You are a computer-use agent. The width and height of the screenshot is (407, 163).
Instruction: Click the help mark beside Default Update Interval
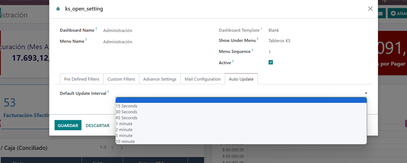(108, 92)
